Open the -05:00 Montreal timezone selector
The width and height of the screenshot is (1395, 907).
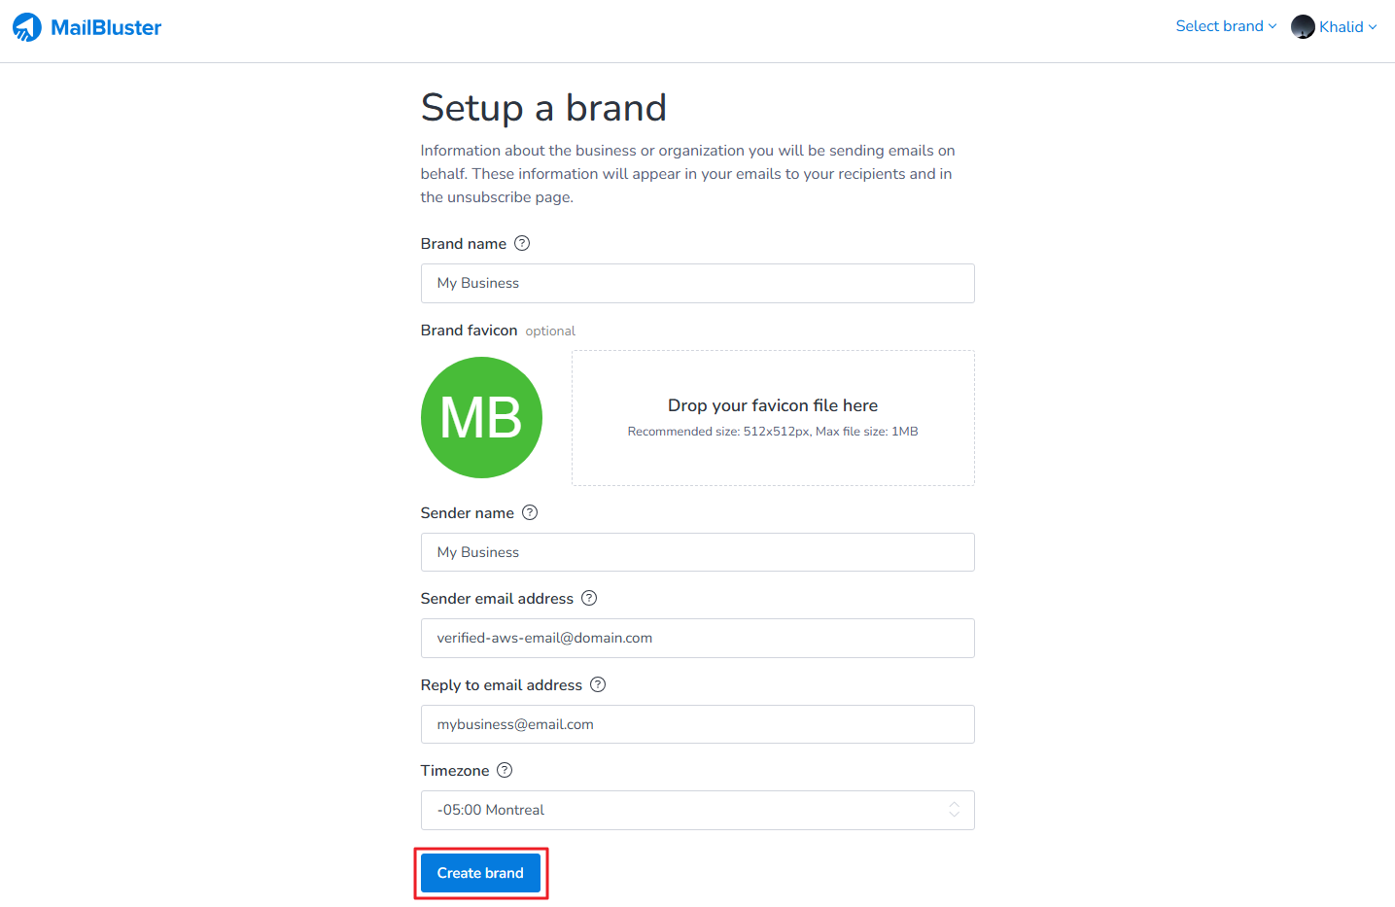680,810
